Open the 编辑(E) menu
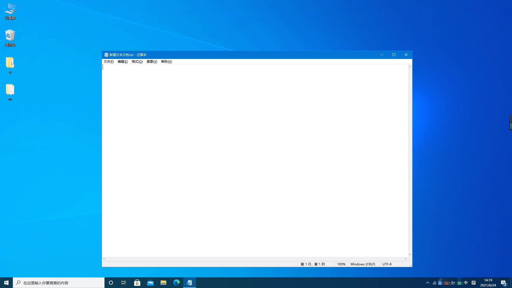Image resolution: width=512 pixels, height=288 pixels. [123, 62]
